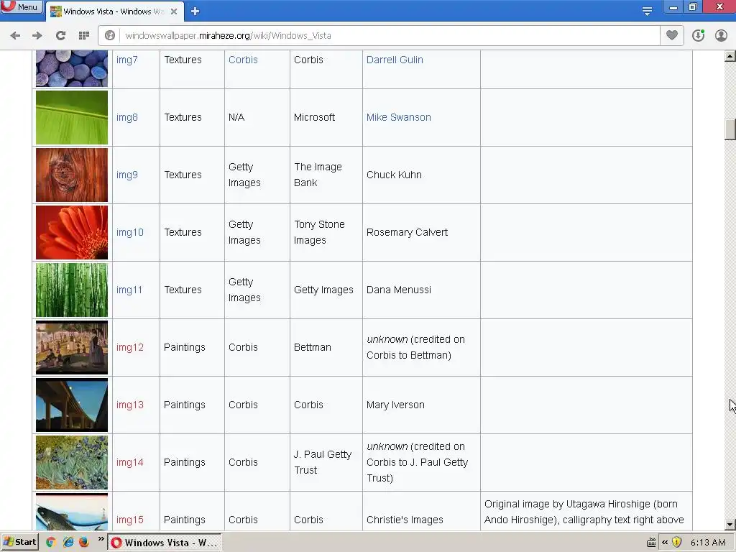Close the Windows Vista tab
The height and width of the screenshot is (552, 736).
click(x=174, y=11)
